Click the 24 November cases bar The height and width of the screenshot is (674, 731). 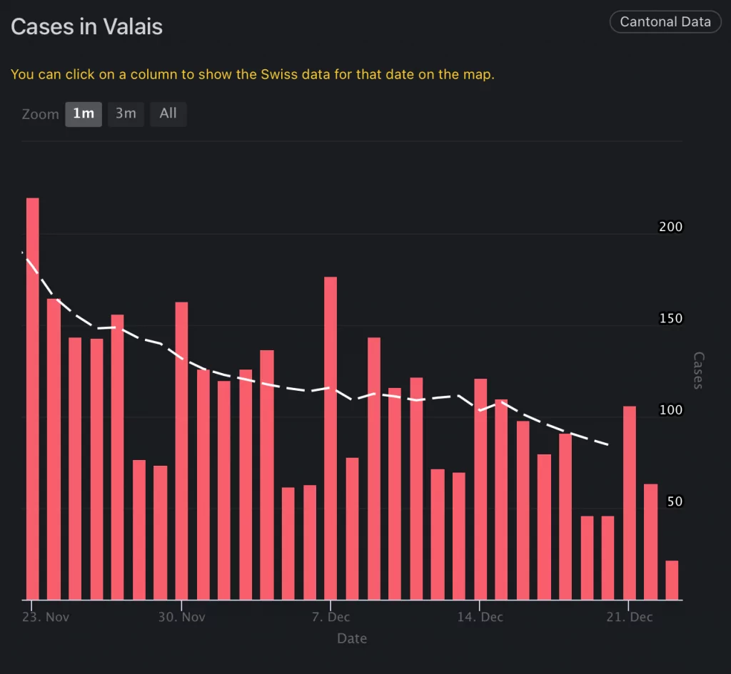[54, 449]
